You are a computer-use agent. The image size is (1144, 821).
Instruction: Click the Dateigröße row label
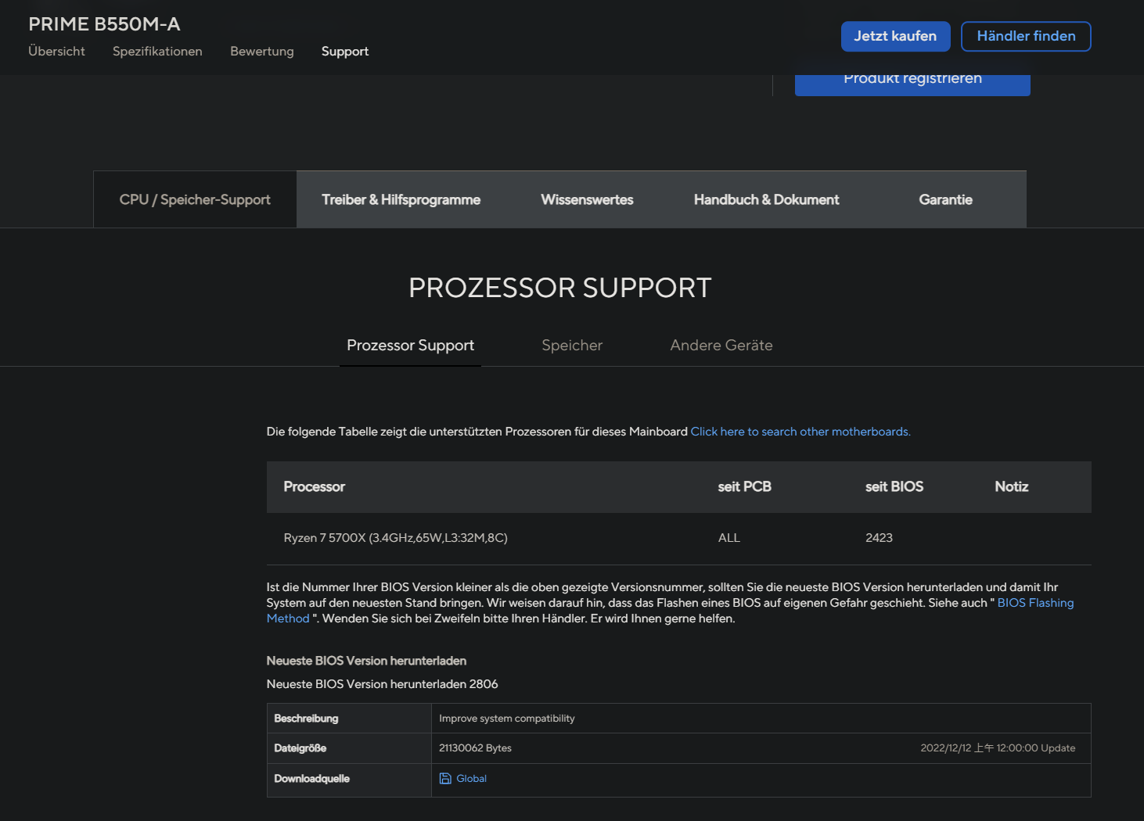click(300, 748)
